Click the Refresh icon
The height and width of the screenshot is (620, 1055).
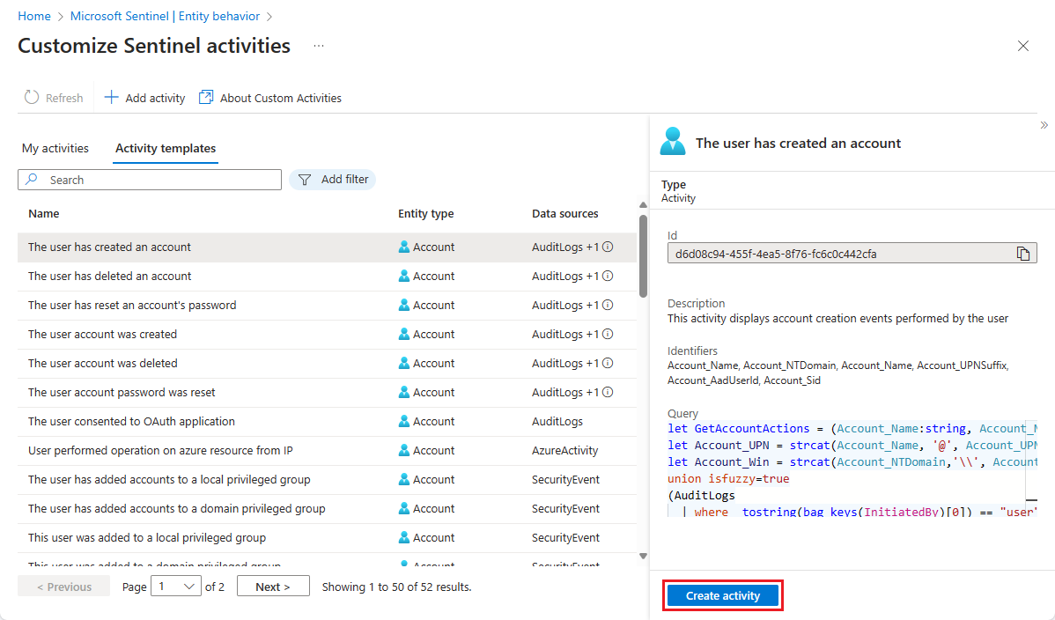(x=33, y=97)
